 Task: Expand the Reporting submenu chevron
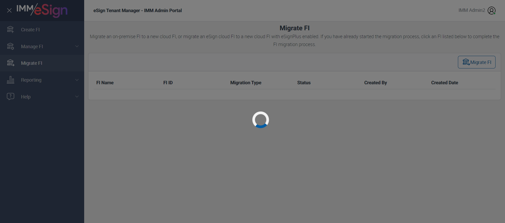coord(77,80)
